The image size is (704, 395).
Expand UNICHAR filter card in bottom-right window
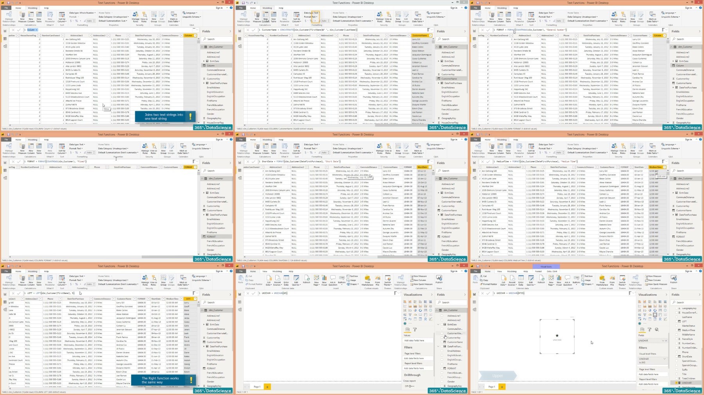[664, 359]
